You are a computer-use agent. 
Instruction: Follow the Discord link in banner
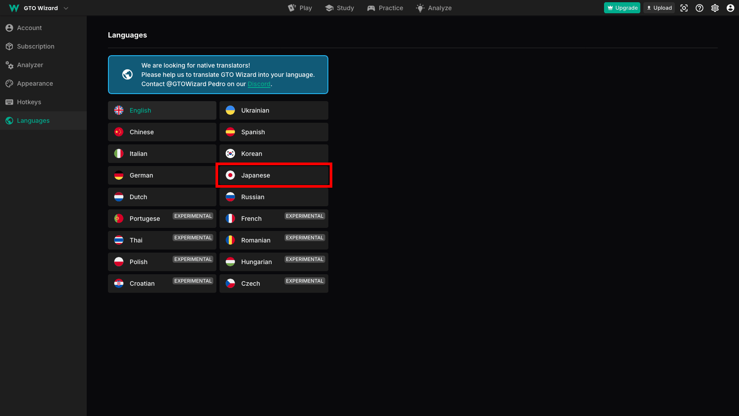pos(259,84)
